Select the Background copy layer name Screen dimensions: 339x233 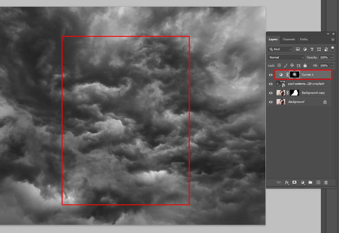(313, 93)
